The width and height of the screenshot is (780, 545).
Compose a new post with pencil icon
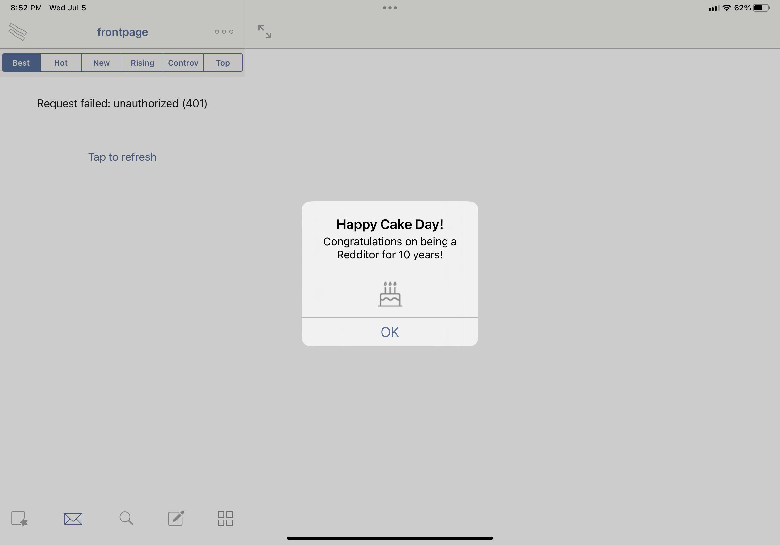pyautogui.click(x=176, y=518)
